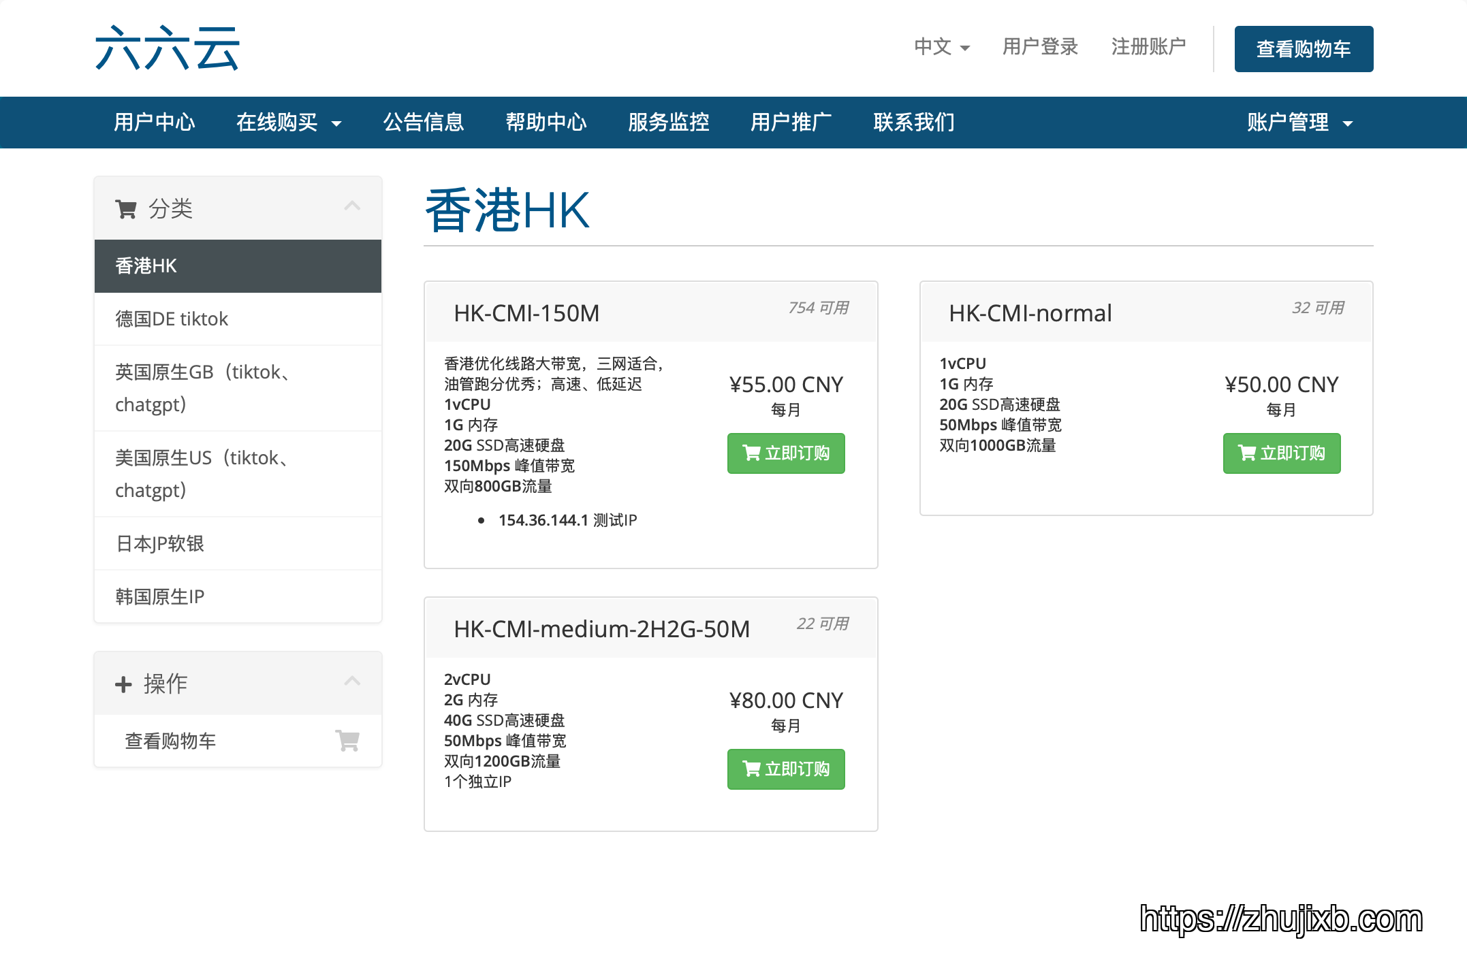Open 用户中心 in the navigation bar
The image size is (1467, 979).
155,123
